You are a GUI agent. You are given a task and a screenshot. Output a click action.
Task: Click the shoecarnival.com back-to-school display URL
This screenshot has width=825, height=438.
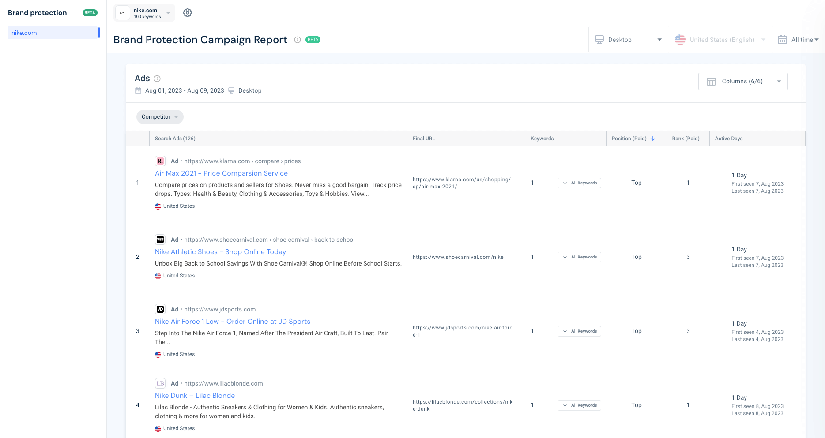pyautogui.click(x=269, y=240)
